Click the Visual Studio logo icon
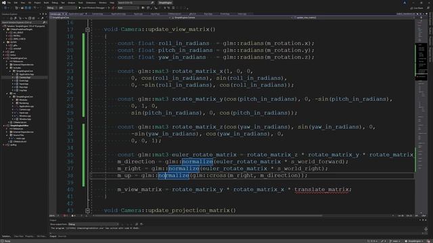This screenshot has height=243, width=433. click(x=4, y=3)
